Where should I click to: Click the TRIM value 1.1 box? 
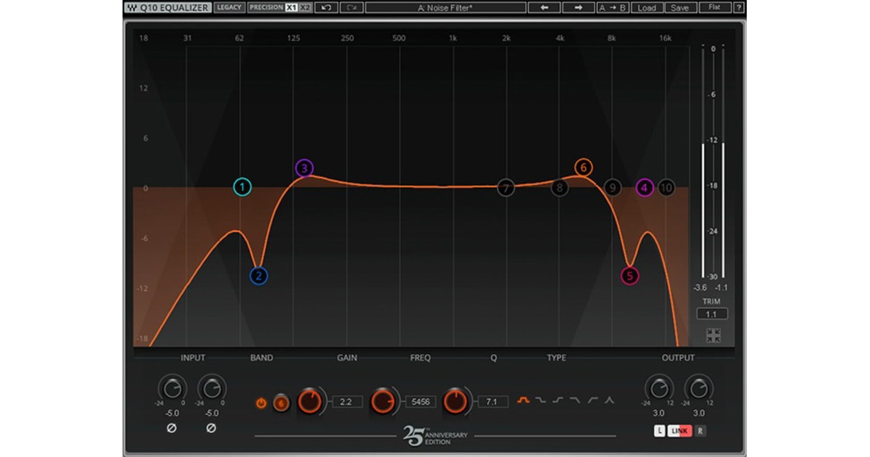click(712, 314)
